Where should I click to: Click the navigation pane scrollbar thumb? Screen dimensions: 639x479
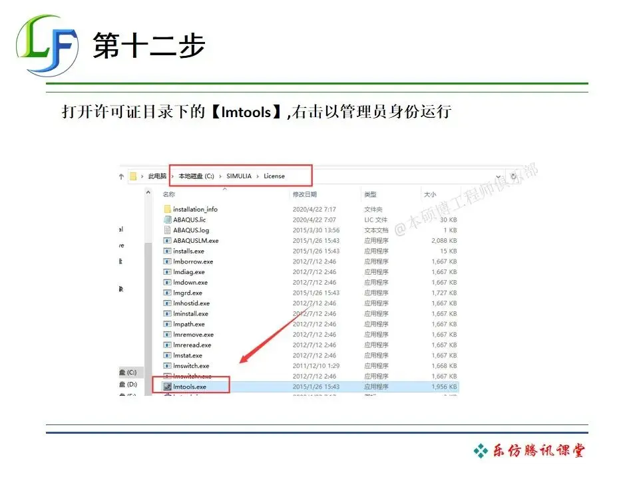point(148,319)
